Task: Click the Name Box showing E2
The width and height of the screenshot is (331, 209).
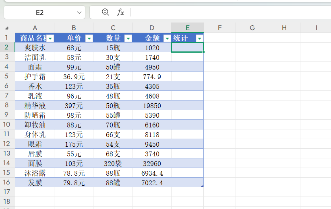Action: pos(39,13)
